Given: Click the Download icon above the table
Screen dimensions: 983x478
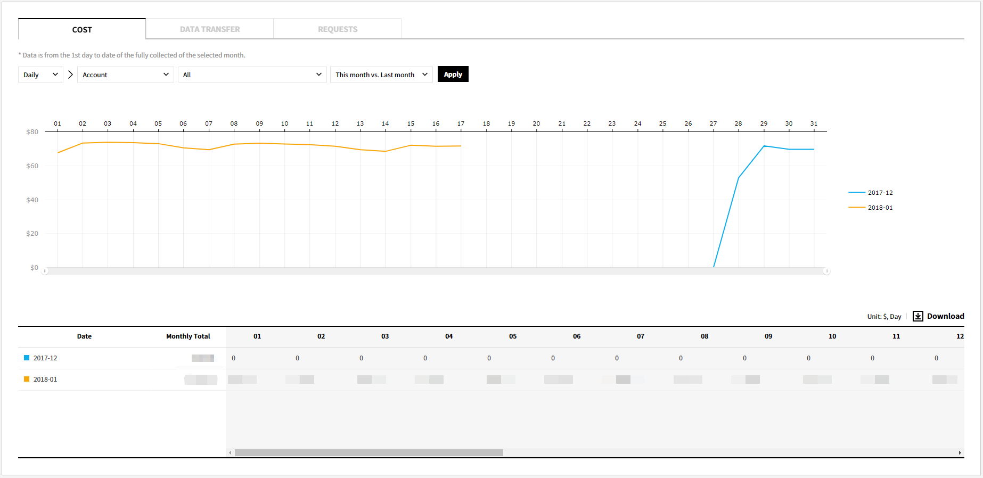Looking at the screenshot, I should [918, 316].
